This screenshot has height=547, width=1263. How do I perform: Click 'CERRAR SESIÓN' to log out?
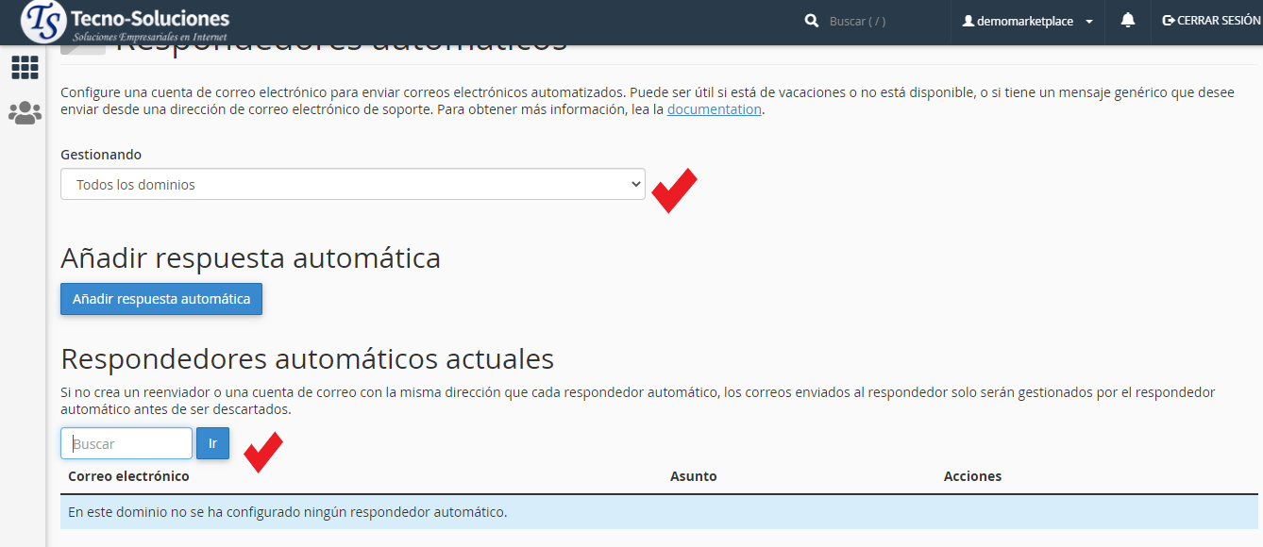click(x=1218, y=21)
